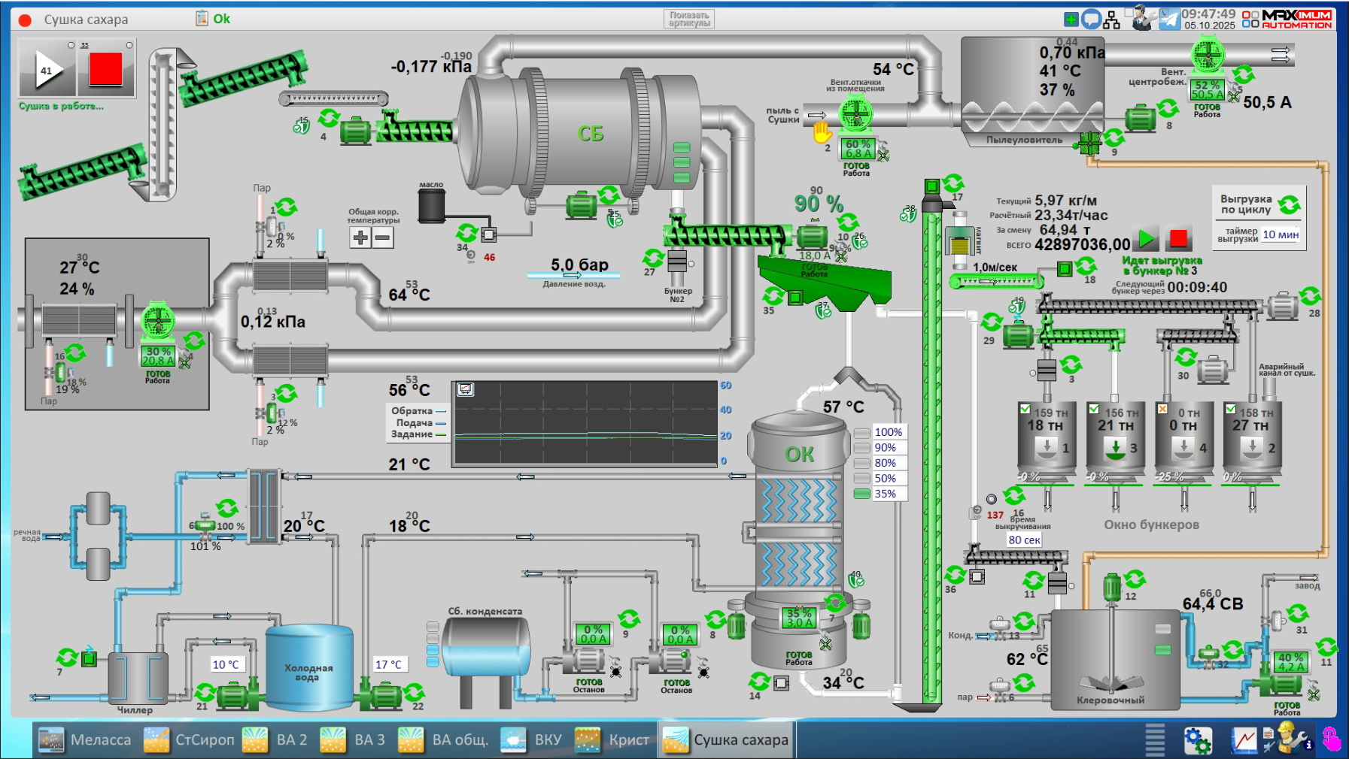Open the 'Окно бункеров' bunker window
Viewport: 1349px width, 759px height.
coord(1151,525)
